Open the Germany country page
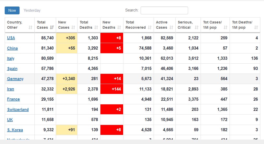This screenshot has height=144, width=264. 15,79
